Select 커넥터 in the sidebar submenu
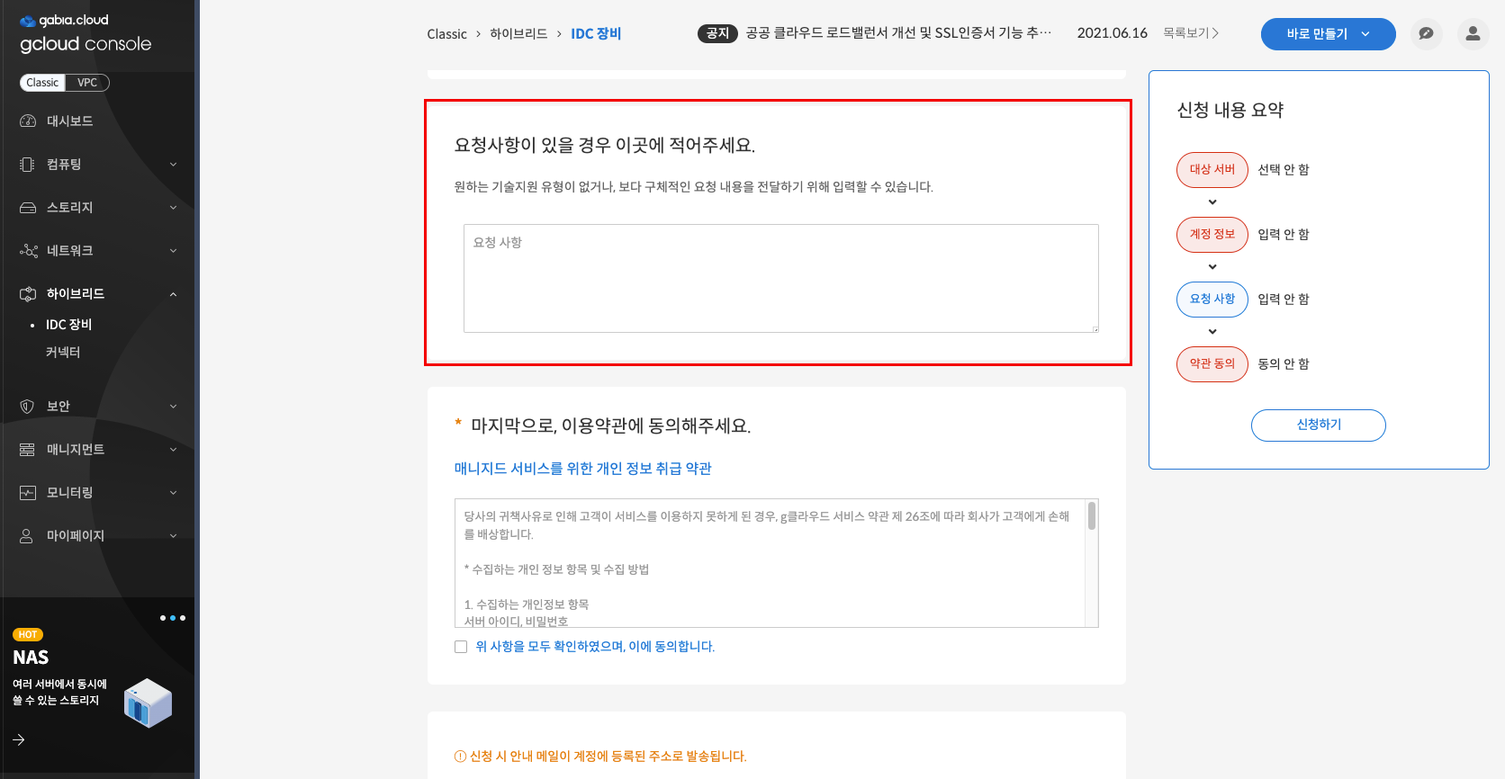 click(63, 353)
